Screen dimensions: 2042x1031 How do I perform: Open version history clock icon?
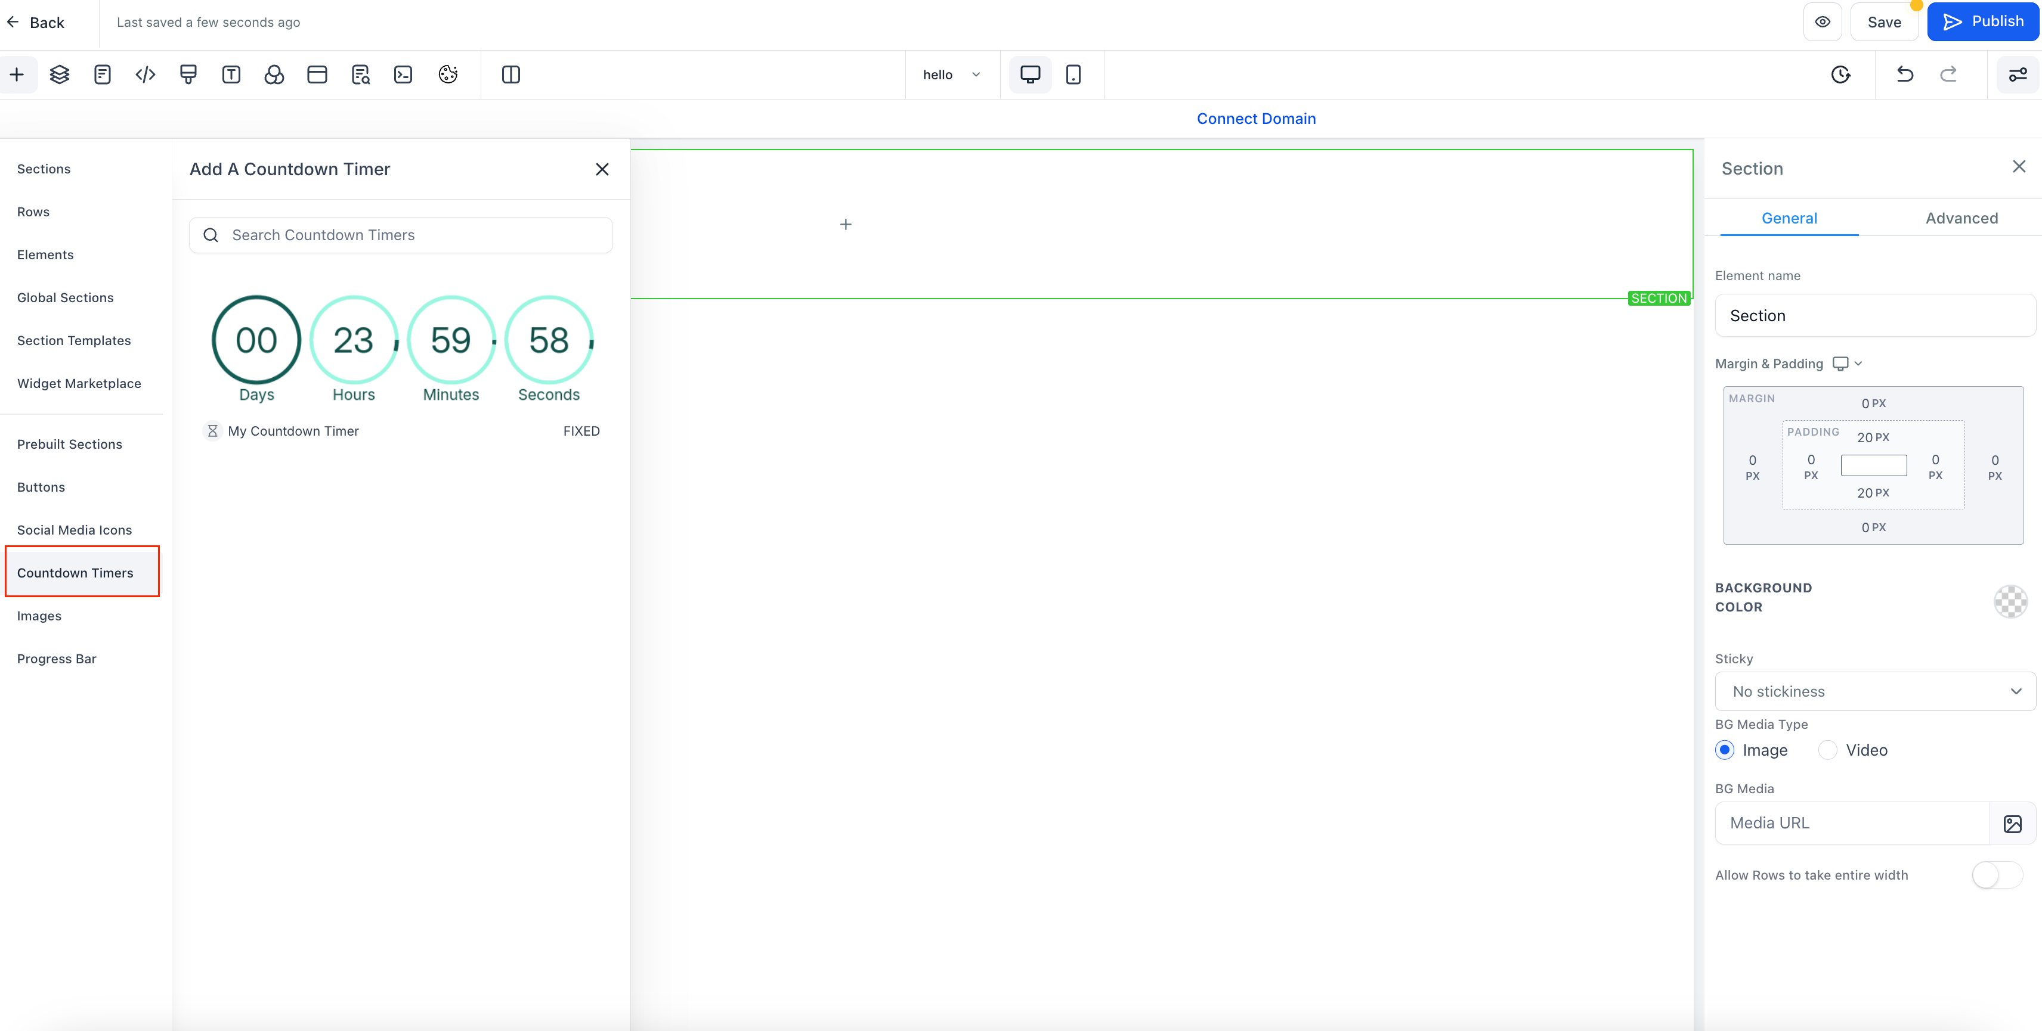[1840, 74]
